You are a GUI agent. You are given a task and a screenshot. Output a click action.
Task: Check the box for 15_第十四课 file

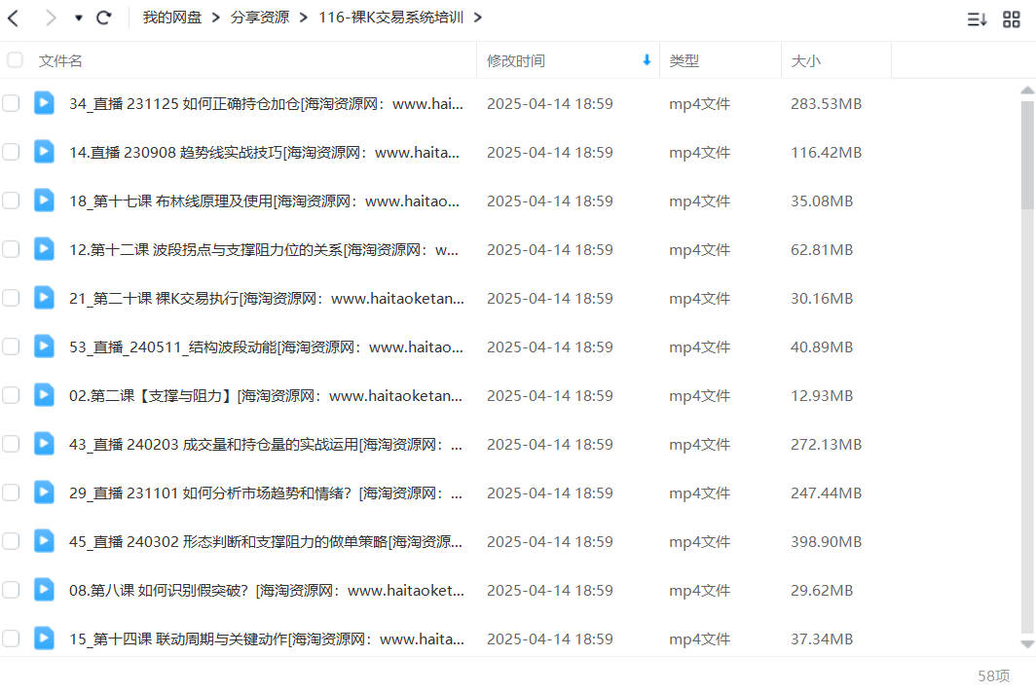coord(11,638)
